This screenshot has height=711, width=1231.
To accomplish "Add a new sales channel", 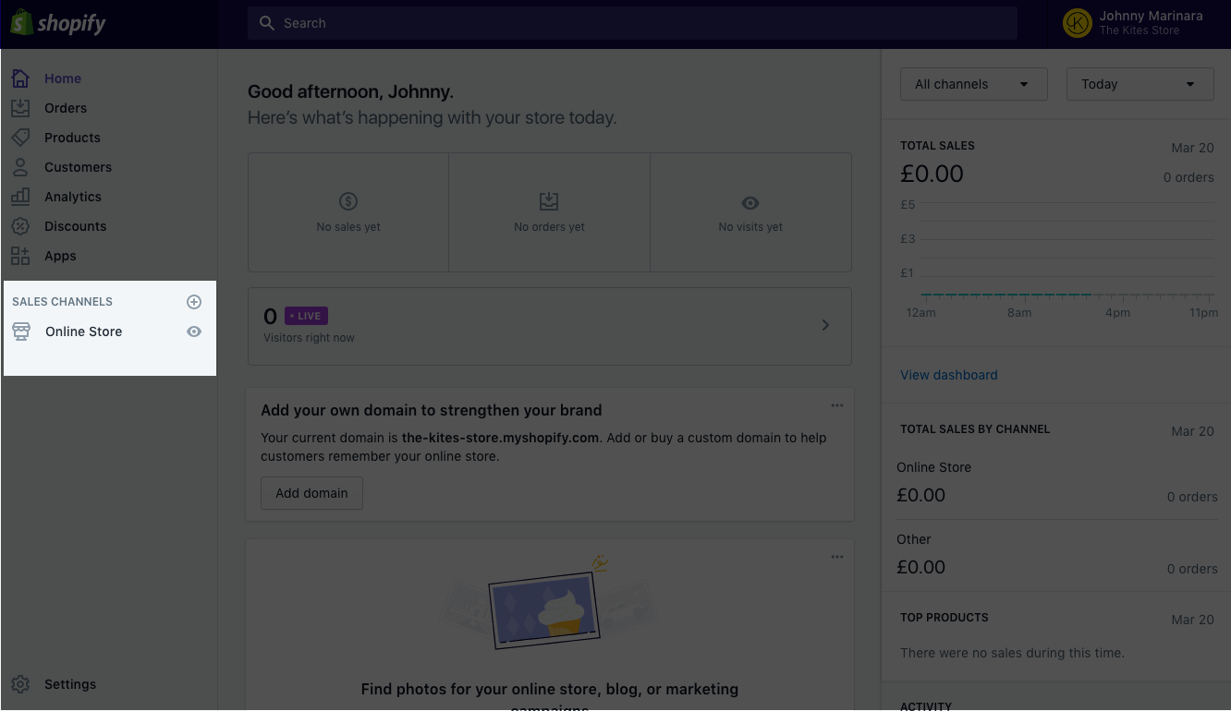I will pos(194,301).
